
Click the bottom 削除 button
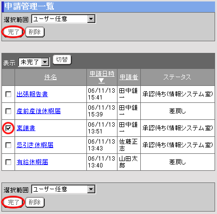35,202
